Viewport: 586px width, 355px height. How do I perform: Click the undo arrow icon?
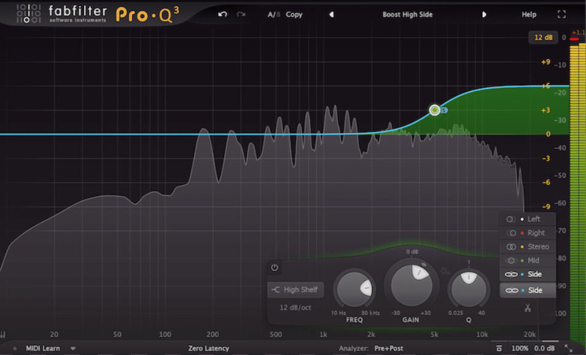(x=222, y=14)
